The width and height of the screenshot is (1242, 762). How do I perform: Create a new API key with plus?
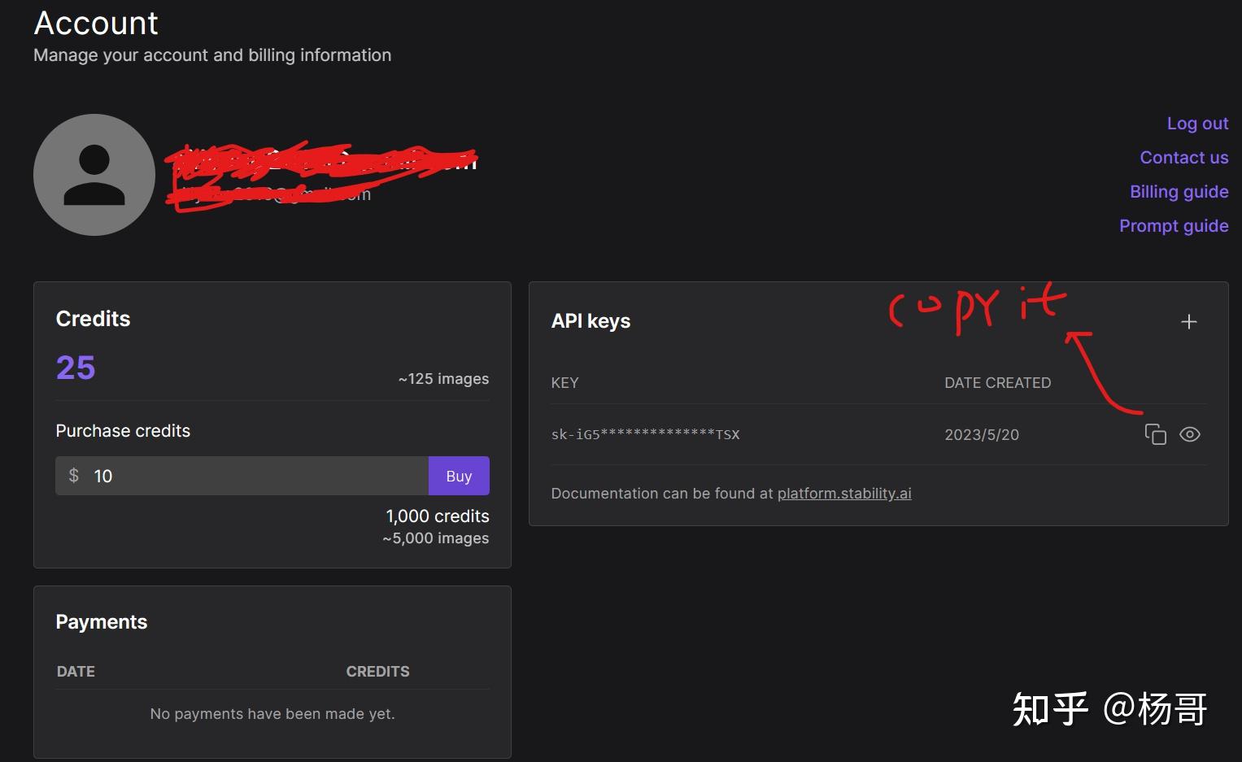[1188, 322]
